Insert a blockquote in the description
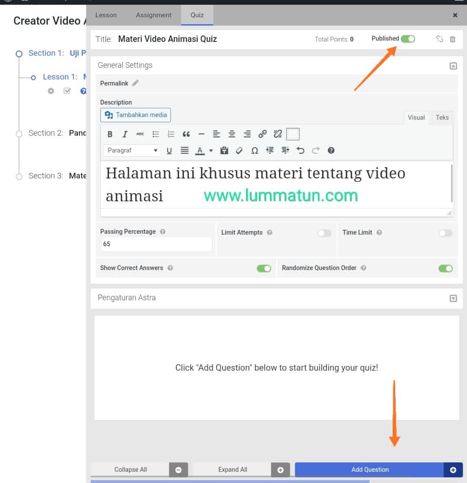The image size is (467, 483). point(186,134)
